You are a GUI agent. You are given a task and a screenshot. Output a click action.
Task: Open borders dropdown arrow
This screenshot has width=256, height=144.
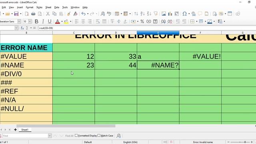pyautogui.click(x=196, y=22)
